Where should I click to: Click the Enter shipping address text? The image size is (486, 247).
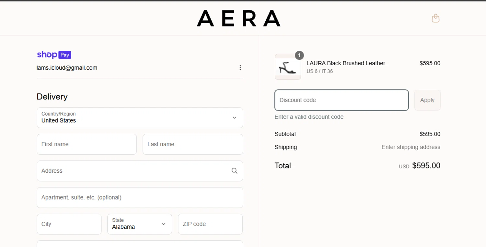pyautogui.click(x=411, y=147)
